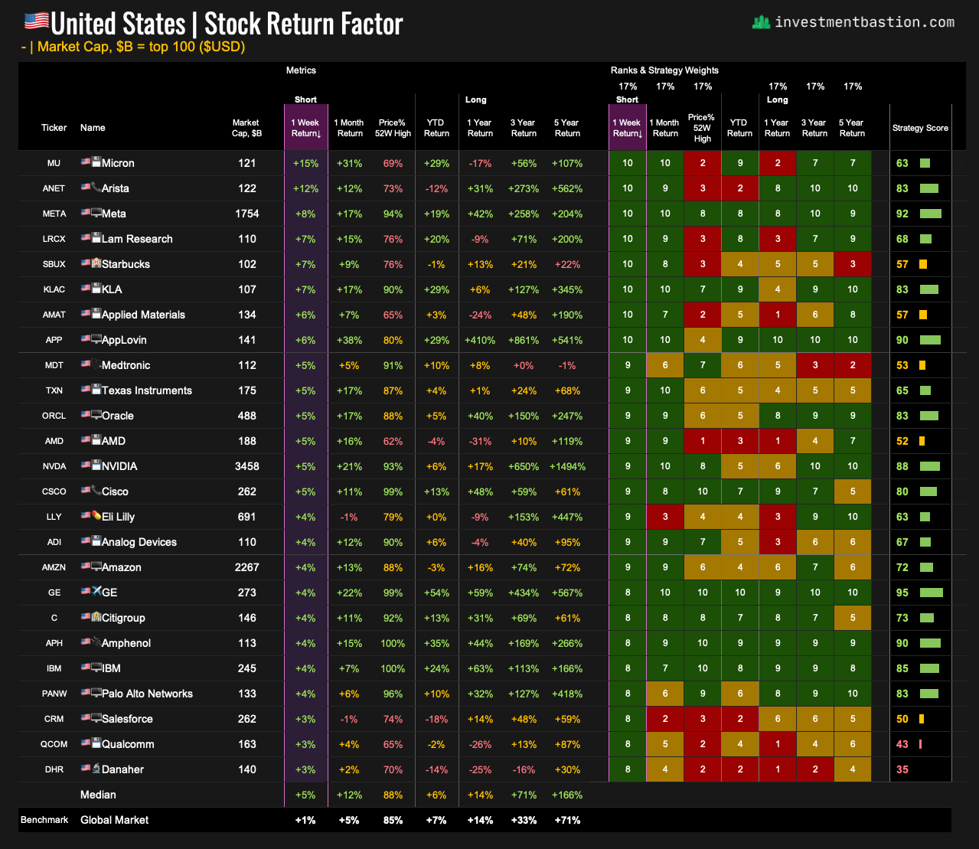Click the monitor icon beside IBM
This screenshot has height=849, width=979.
point(96,668)
